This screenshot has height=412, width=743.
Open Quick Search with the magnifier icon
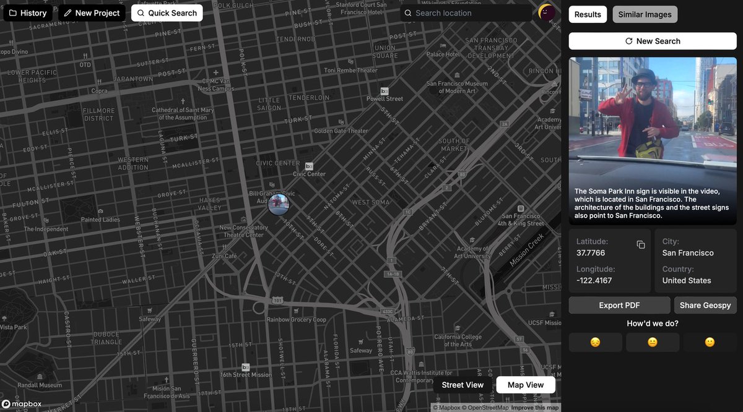(x=142, y=12)
